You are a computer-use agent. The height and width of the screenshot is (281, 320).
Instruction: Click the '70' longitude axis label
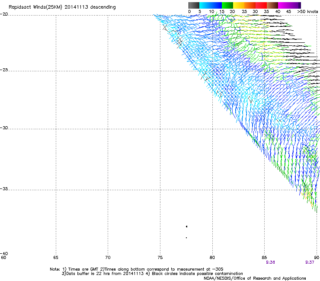click(108, 258)
